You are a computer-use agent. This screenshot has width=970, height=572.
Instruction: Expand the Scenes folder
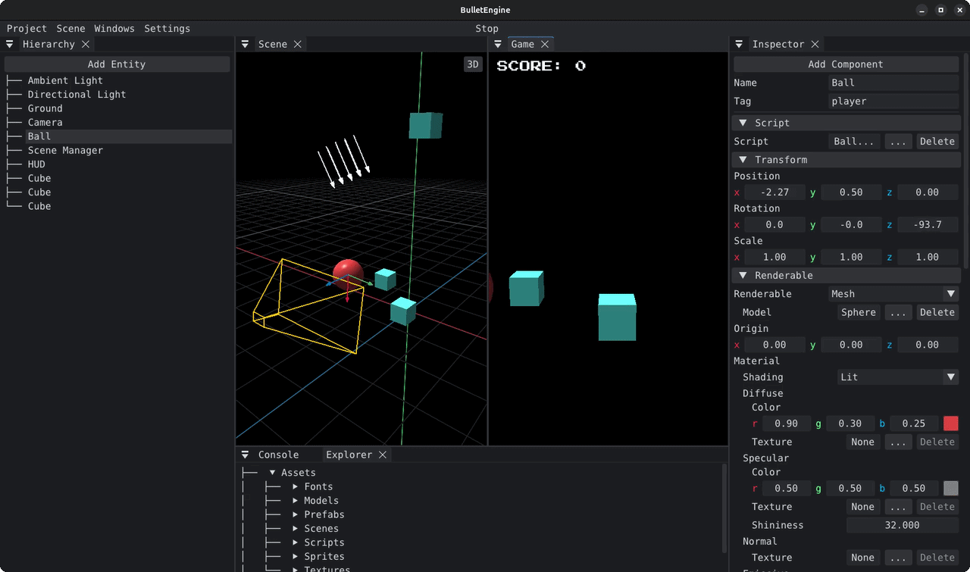click(296, 529)
